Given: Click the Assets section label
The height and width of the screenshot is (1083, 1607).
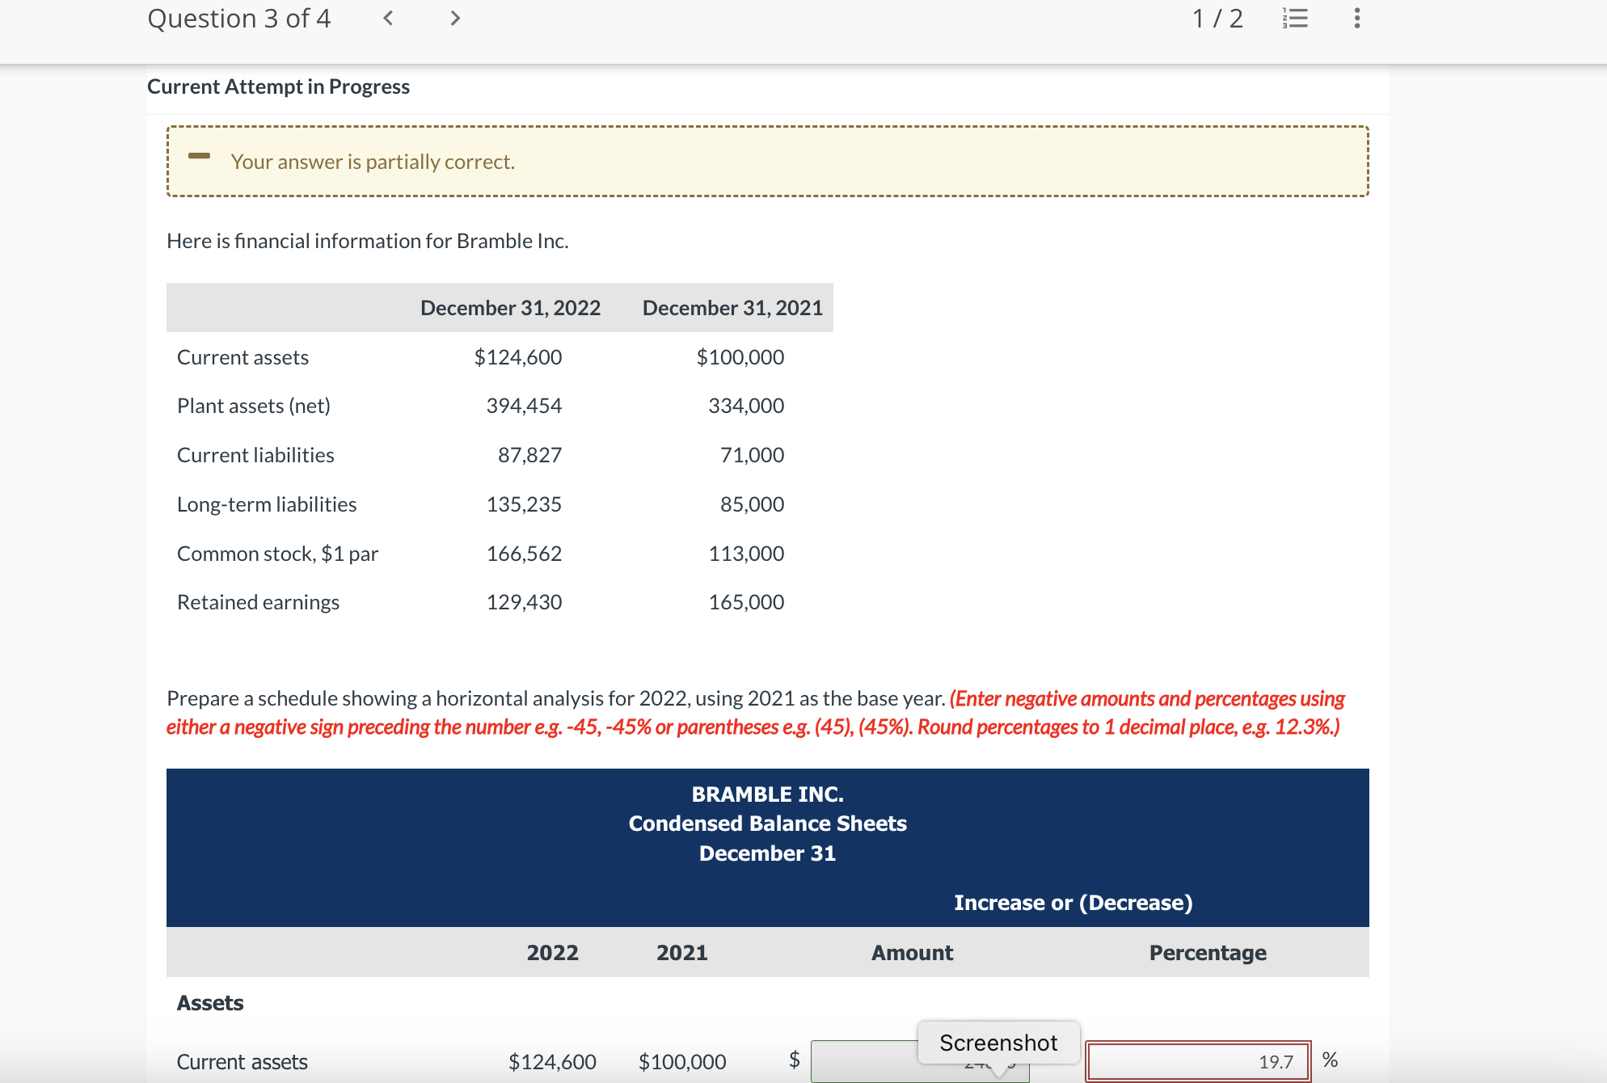Looking at the screenshot, I should (x=210, y=1003).
